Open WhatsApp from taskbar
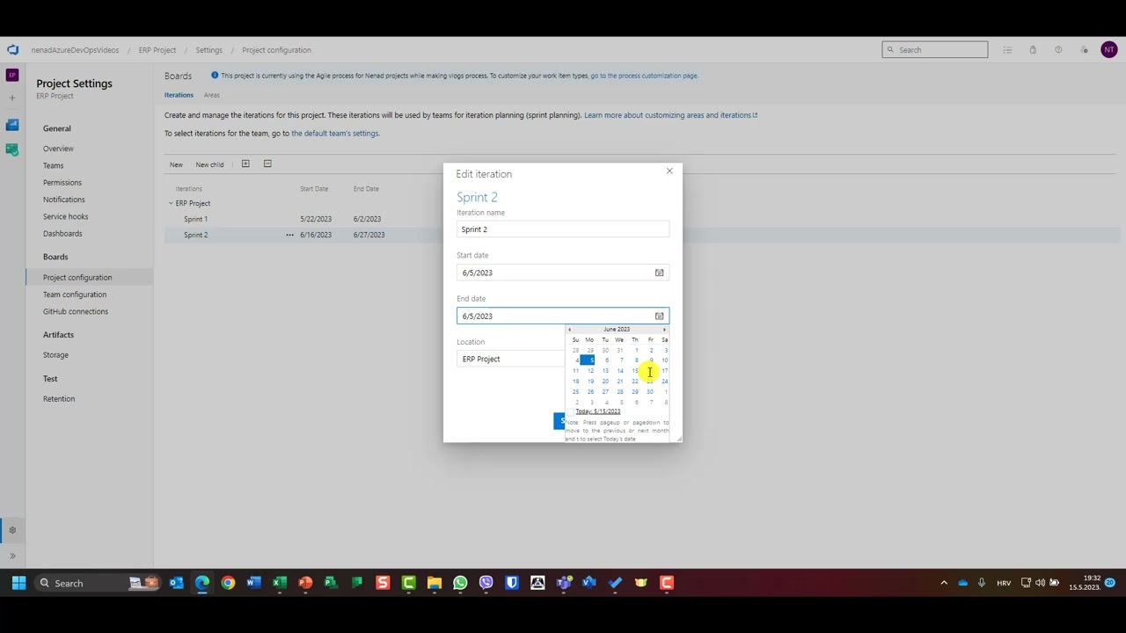The height and width of the screenshot is (633, 1126). coord(460,583)
